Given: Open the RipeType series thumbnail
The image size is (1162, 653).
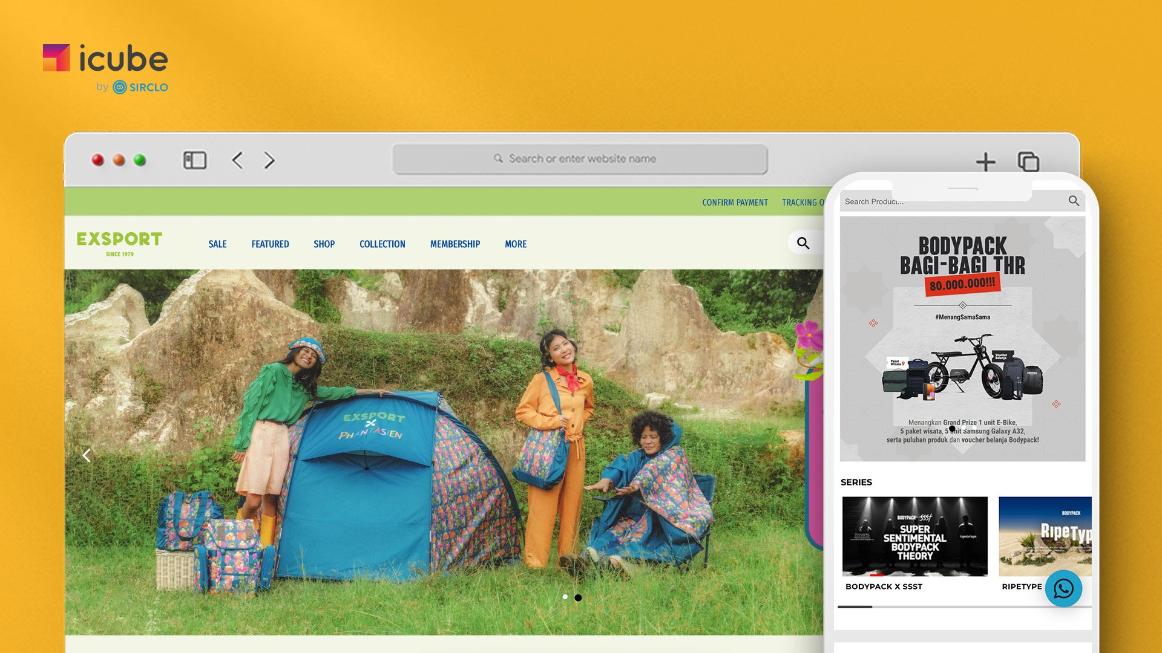Looking at the screenshot, I should [x=1045, y=536].
